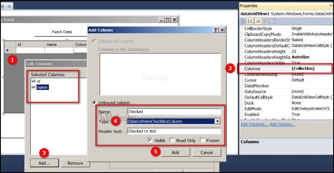Select the ClipboardCopyMode property

tap(263, 34)
